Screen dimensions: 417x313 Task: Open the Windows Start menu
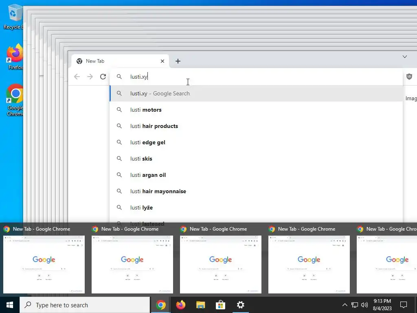click(x=10, y=305)
